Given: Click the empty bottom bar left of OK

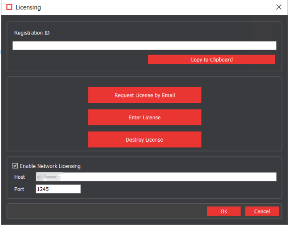Looking at the screenshot, I should (107, 211).
